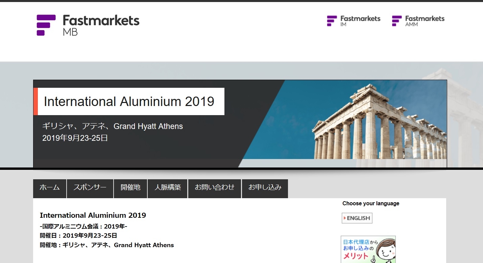Open the スポンサー tab
Image resolution: width=483 pixels, height=263 pixels.
[x=90, y=188]
